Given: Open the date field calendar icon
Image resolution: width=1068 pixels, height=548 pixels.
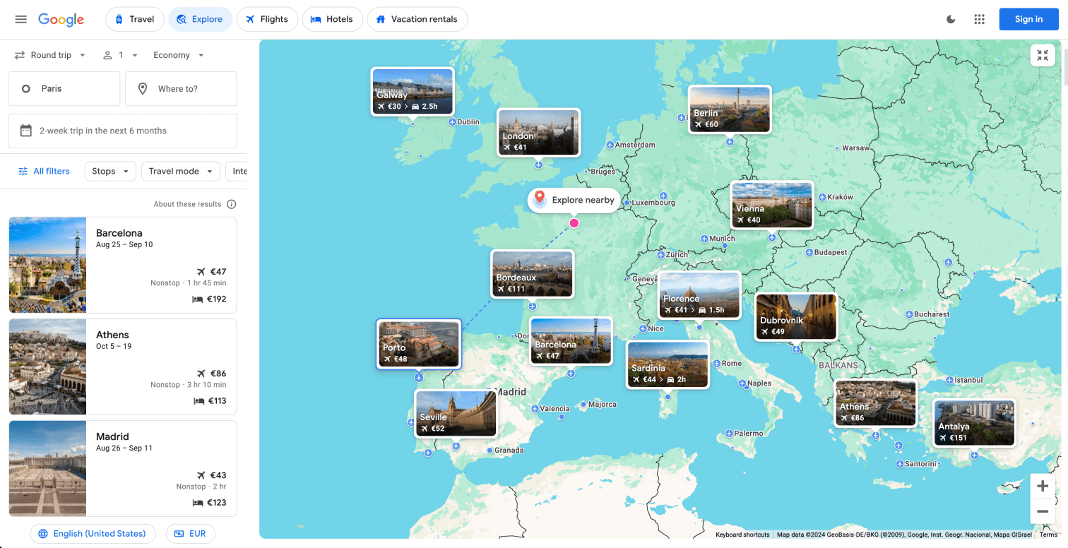Looking at the screenshot, I should tap(25, 131).
